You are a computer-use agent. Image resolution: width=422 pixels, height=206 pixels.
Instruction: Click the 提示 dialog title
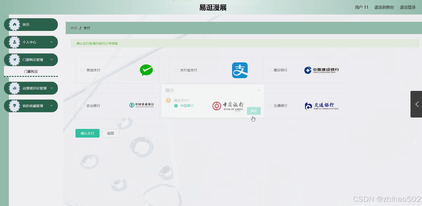170,90
